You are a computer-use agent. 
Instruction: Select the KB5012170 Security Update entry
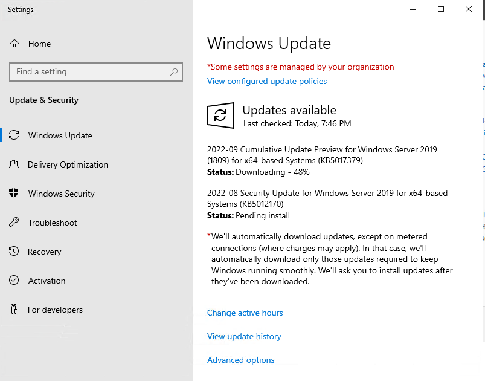[x=327, y=198]
